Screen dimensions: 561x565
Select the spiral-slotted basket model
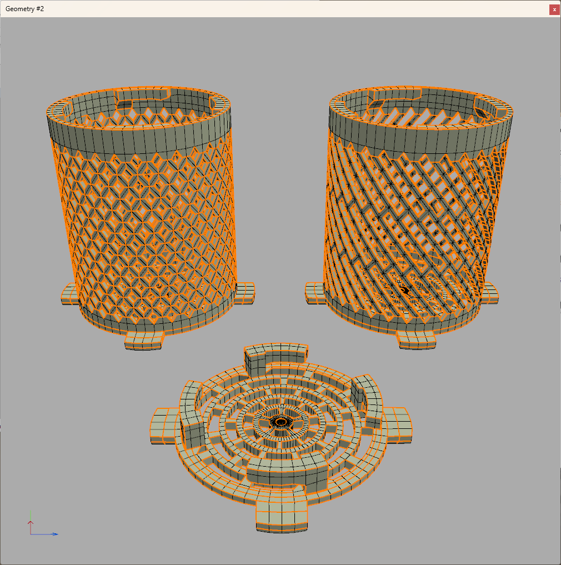(x=409, y=218)
